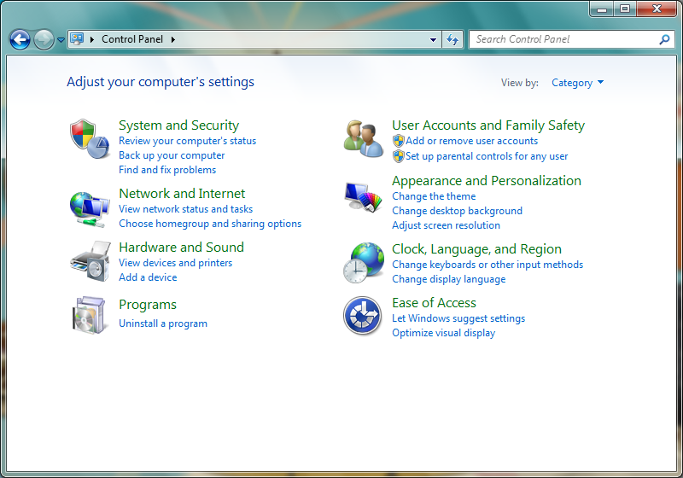Click Control Panel breadcrumb segment
Image resolution: width=683 pixels, height=478 pixels.
[x=132, y=39]
